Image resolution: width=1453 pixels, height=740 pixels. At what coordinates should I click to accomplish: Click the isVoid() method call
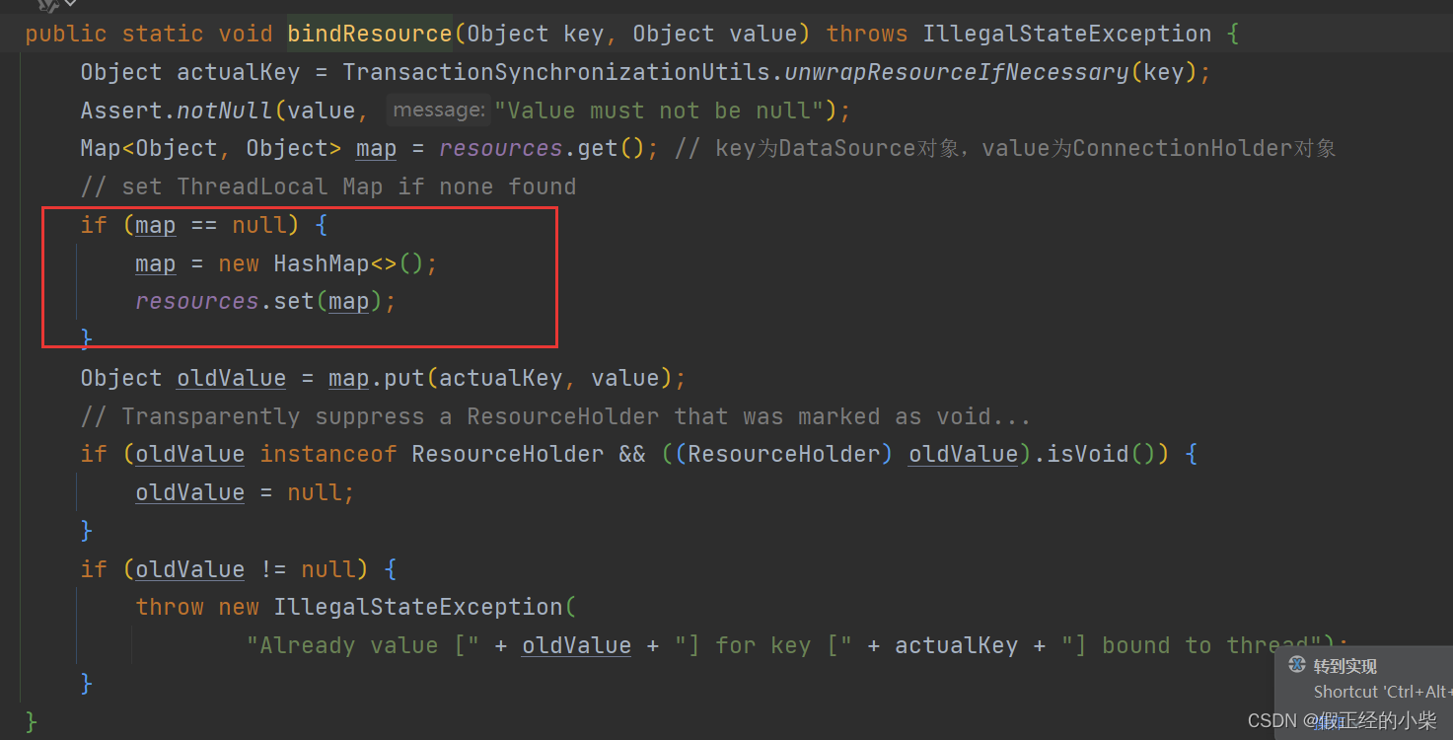pos(1101,455)
